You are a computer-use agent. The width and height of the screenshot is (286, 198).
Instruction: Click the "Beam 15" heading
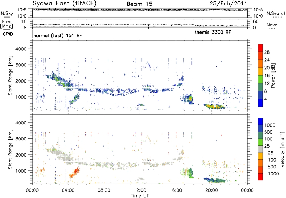[x=139, y=4]
